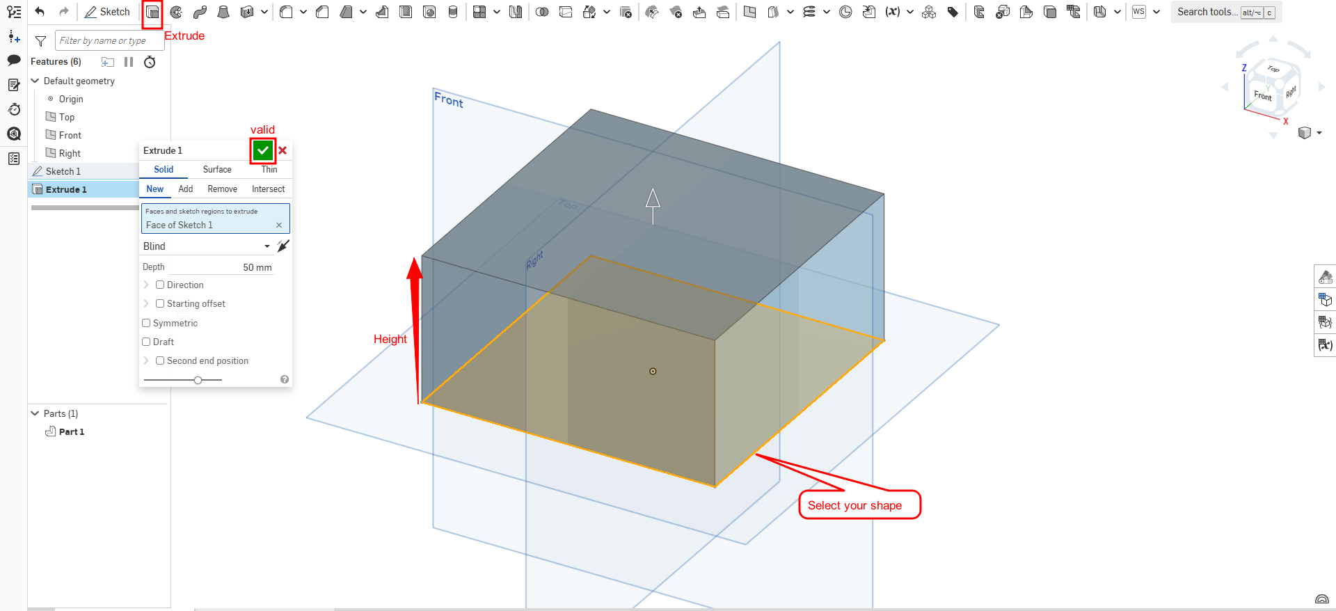Remove Face of Sketch 1 selection

pos(279,225)
